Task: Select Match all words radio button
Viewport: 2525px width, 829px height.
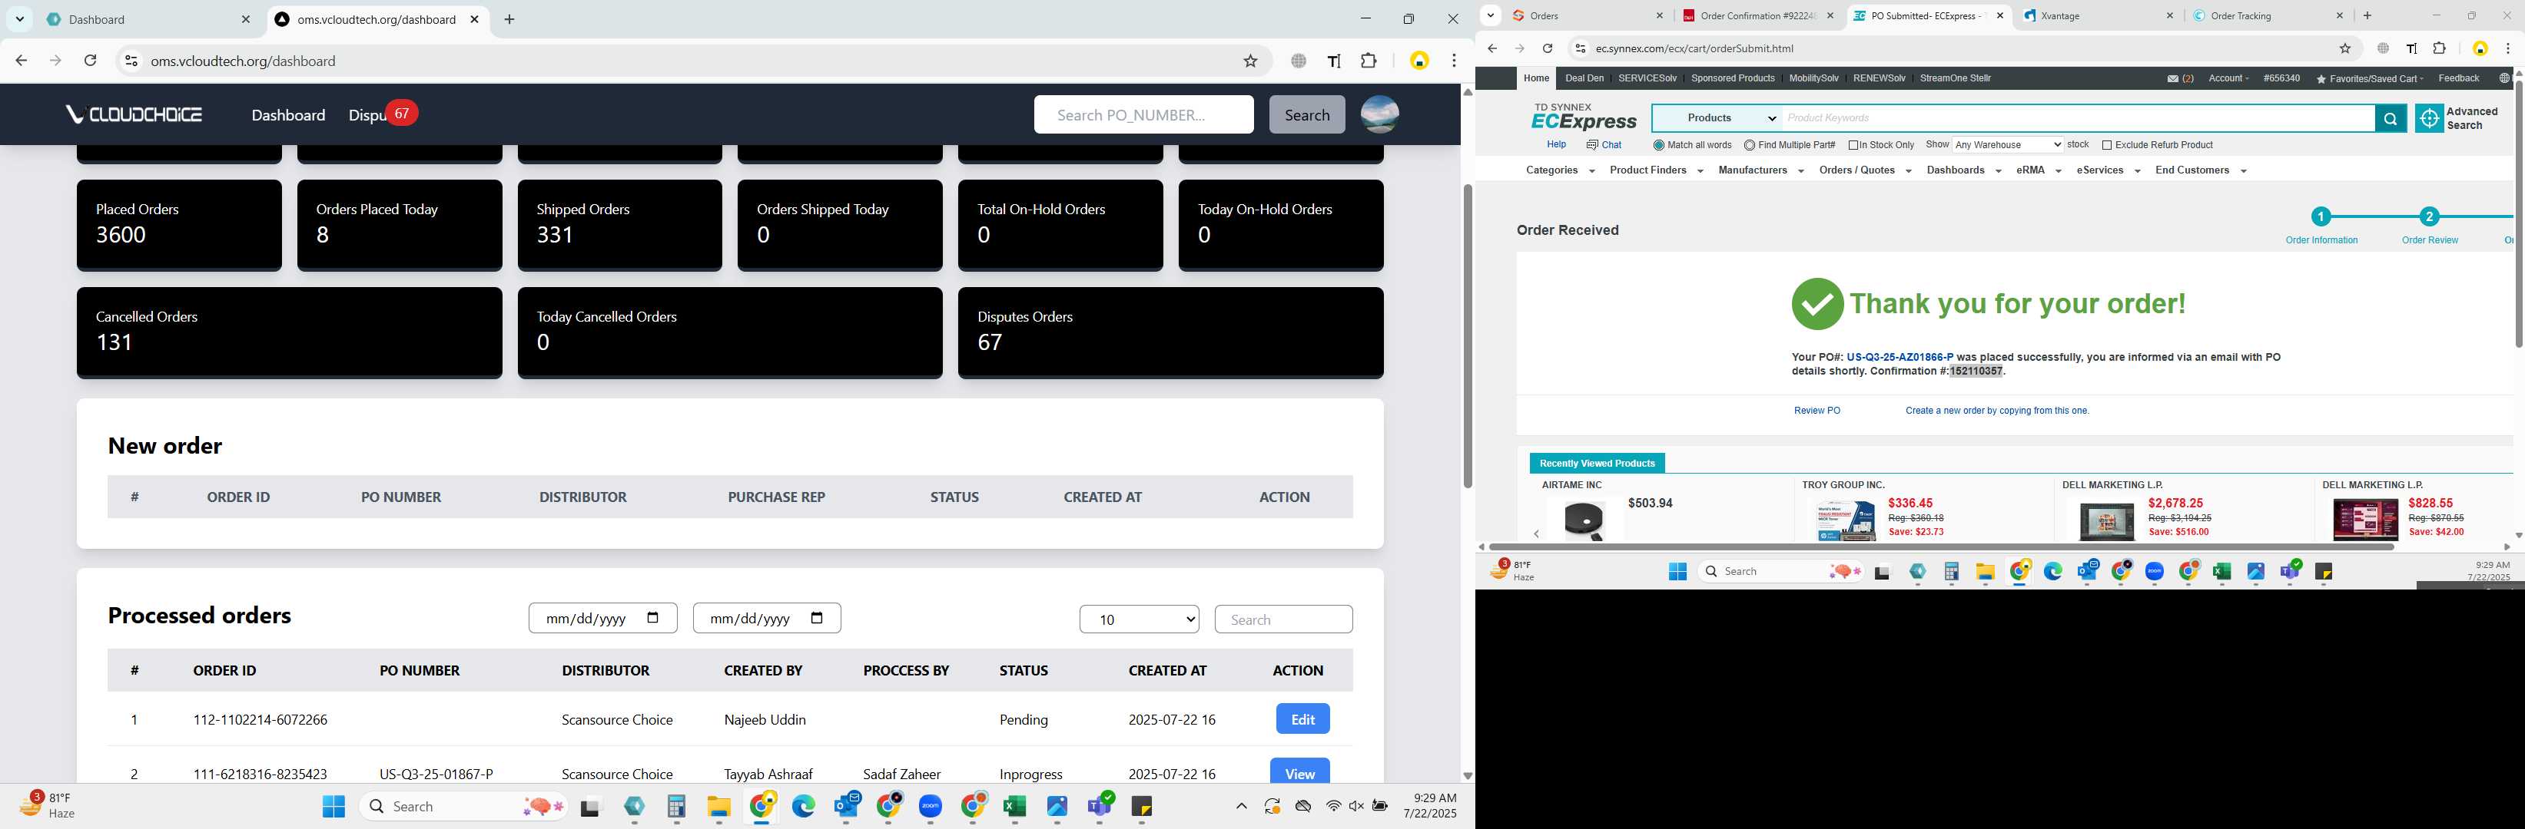Action: [1658, 145]
